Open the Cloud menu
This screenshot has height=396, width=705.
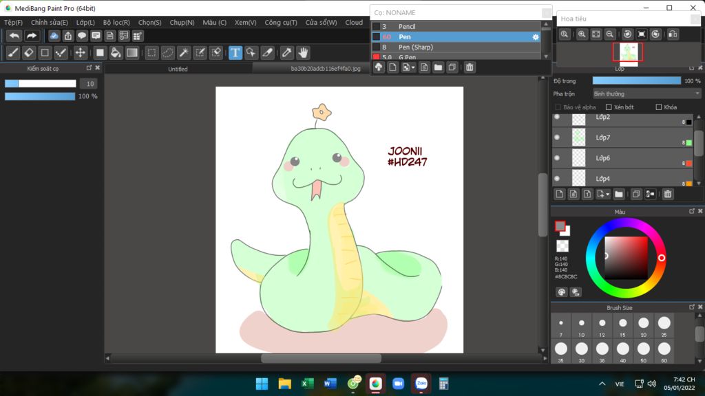354,23
